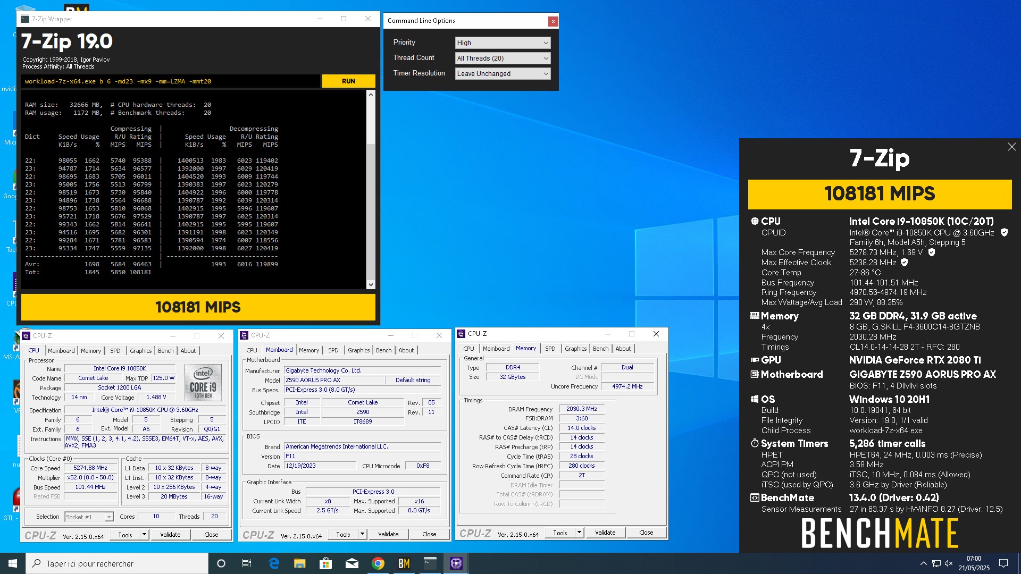1021x574 pixels.
Task: Open the SPD tab in first CPU-Z window
Action: [x=115, y=351]
